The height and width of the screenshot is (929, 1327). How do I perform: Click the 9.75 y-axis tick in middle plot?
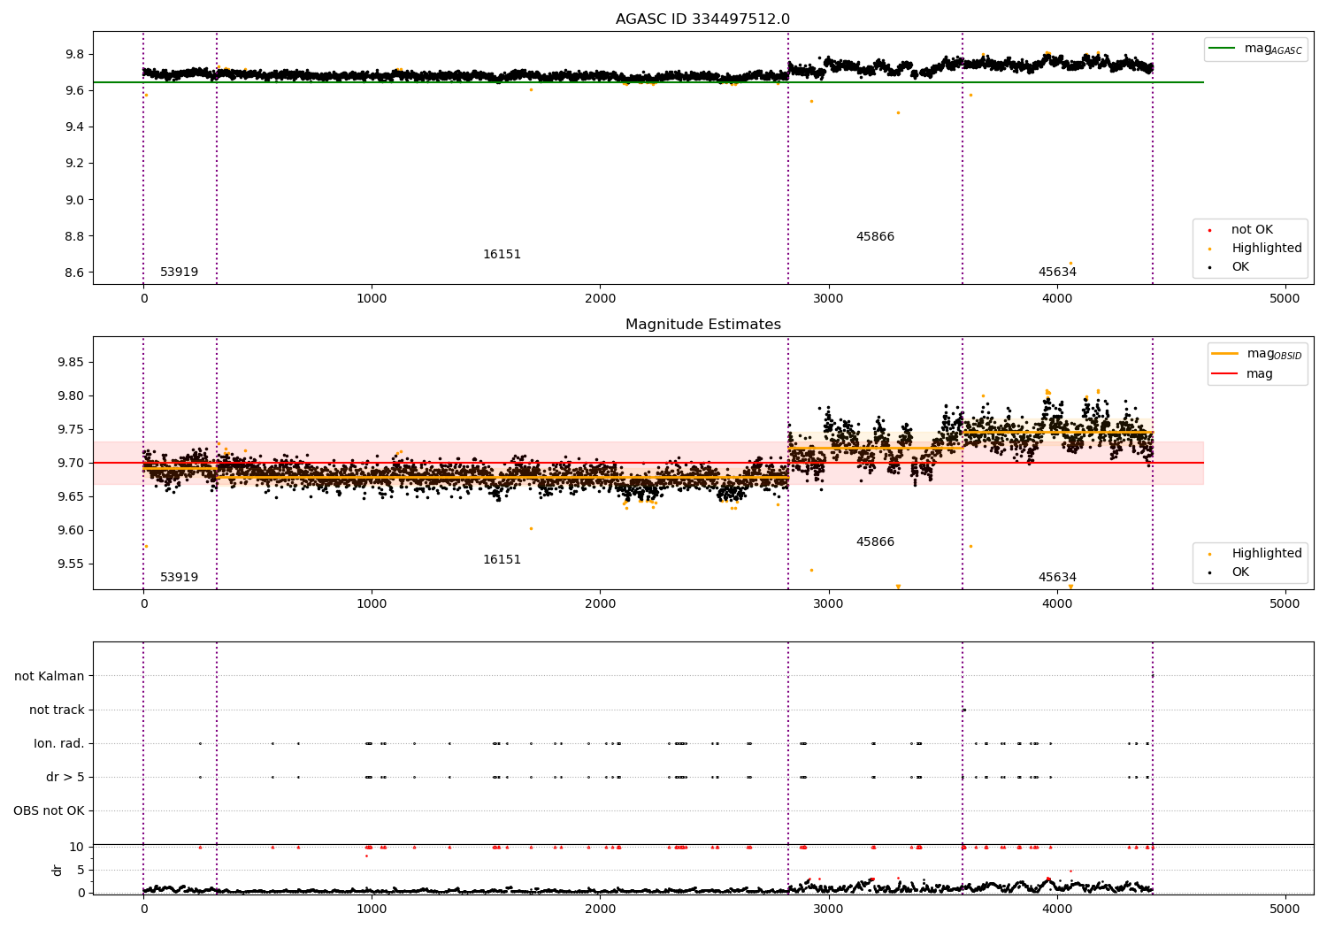tap(70, 430)
